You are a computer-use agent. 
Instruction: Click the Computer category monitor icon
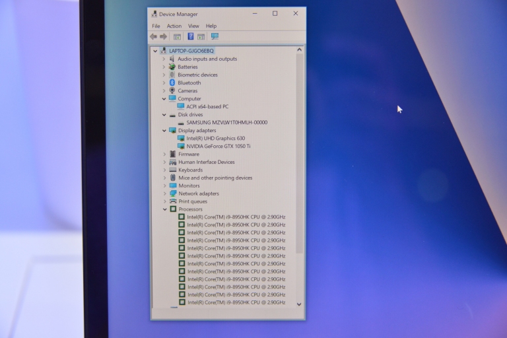[x=172, y=98]
